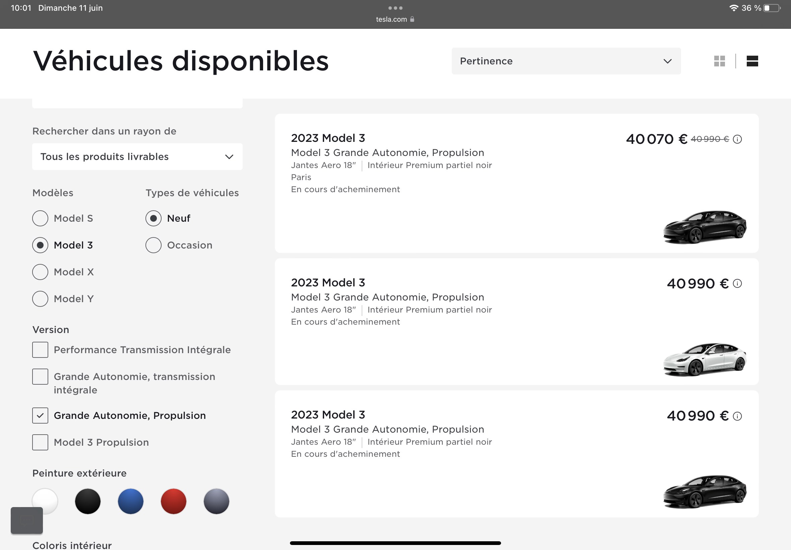
Task: Tap the battery status icon
Action: pos(772,8)
